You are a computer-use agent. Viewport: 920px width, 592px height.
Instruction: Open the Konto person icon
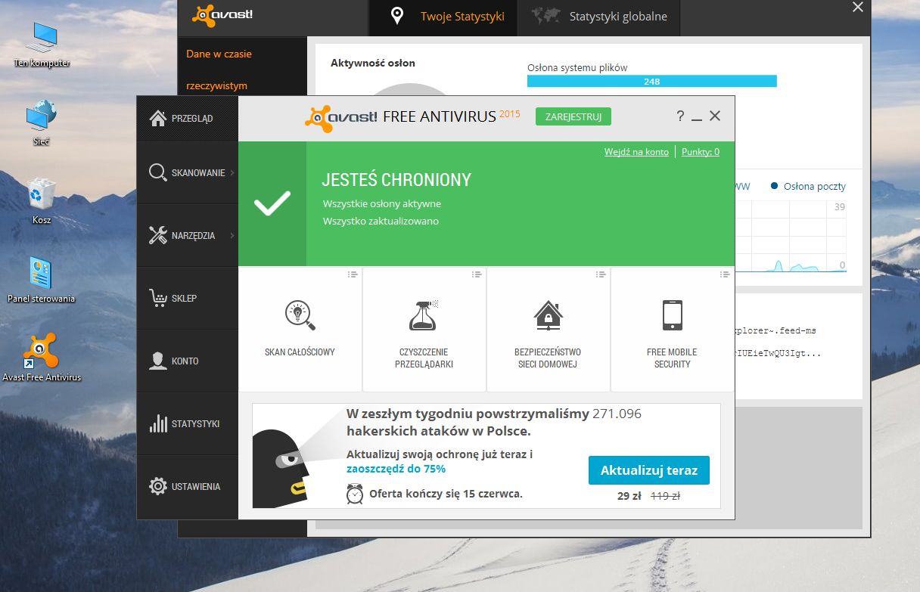pyautogui.click(x=157, y=361)
